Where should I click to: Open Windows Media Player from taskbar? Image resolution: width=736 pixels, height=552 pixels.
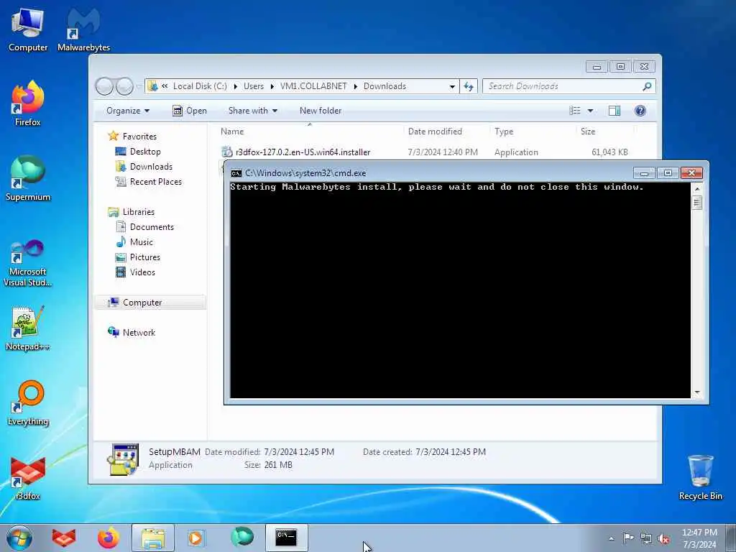click(195, 538)
